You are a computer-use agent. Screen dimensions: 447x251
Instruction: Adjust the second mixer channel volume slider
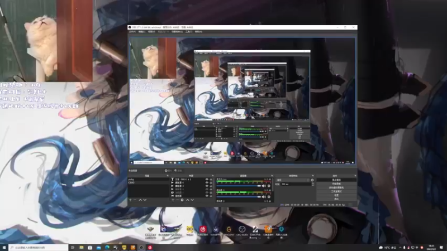click(239, 197)
